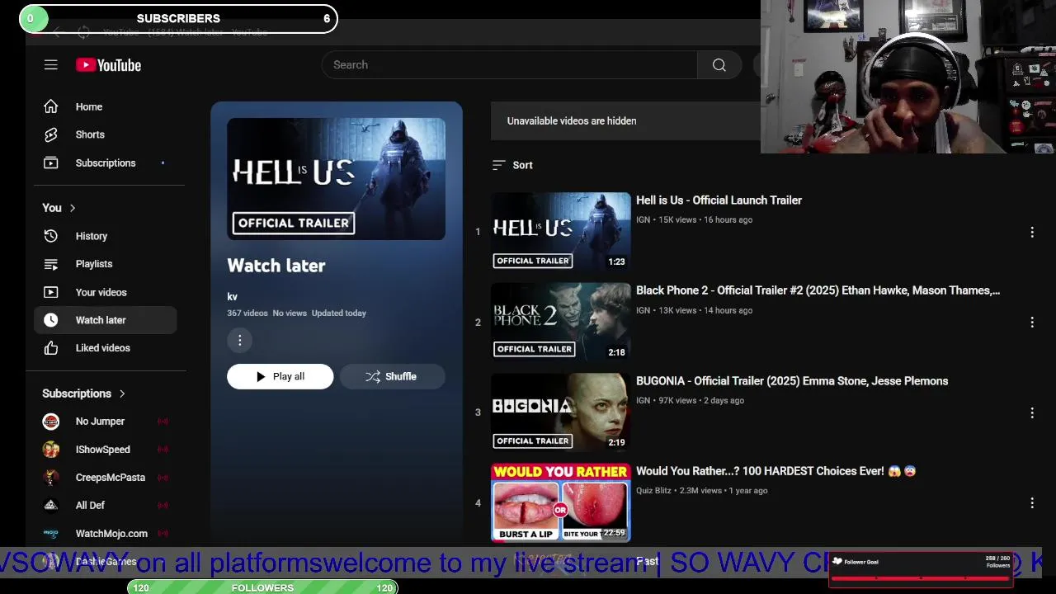The width and height of the screenshot is (1056, 594).
Task: Click the Liked videos thumbs-up icon
Action: click(51, 348)
